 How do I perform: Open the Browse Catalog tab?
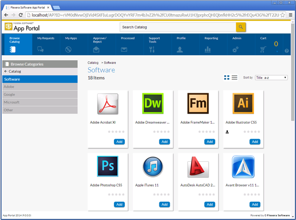pyautogui.click(x=18, y=44)
